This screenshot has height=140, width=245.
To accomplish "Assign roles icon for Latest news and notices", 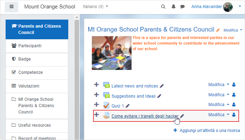I will [234, 85].
